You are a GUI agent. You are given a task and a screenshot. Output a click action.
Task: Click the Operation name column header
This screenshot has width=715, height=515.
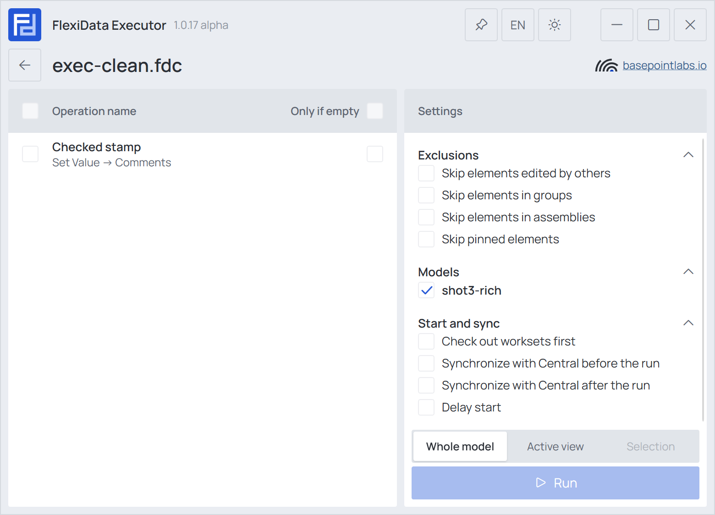pyautogui.click(x=94, y=111)
